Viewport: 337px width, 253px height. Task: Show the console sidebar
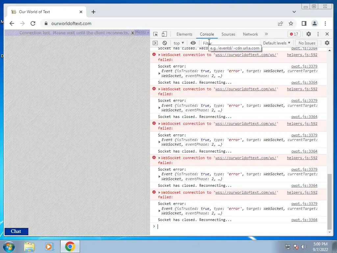point(155,43)
